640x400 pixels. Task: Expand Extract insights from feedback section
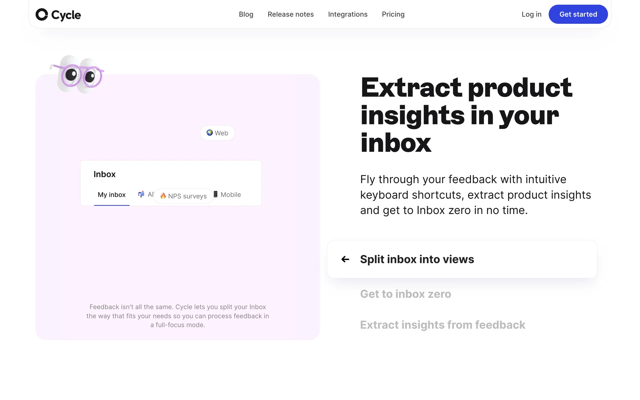coord(442,325)
